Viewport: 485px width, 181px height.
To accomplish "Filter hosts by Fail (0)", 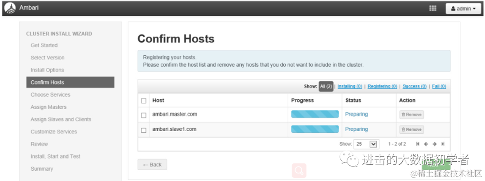I will 439,86.
